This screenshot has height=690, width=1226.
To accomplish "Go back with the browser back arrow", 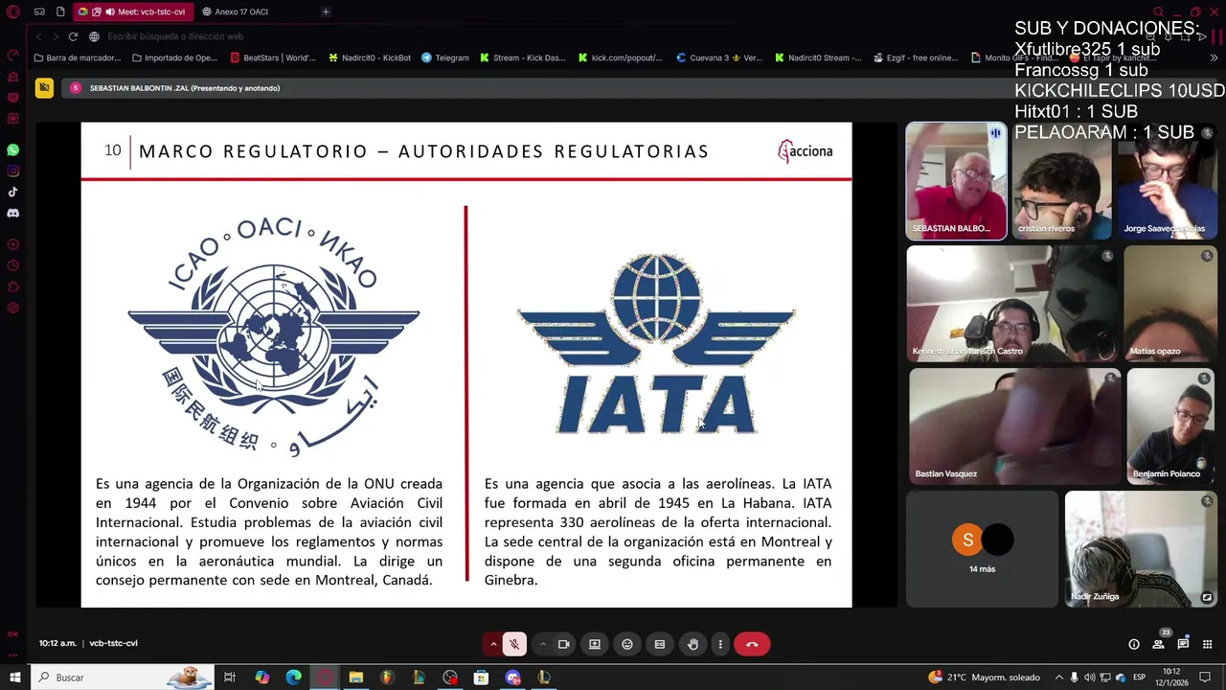I will [x=38, y=36].
